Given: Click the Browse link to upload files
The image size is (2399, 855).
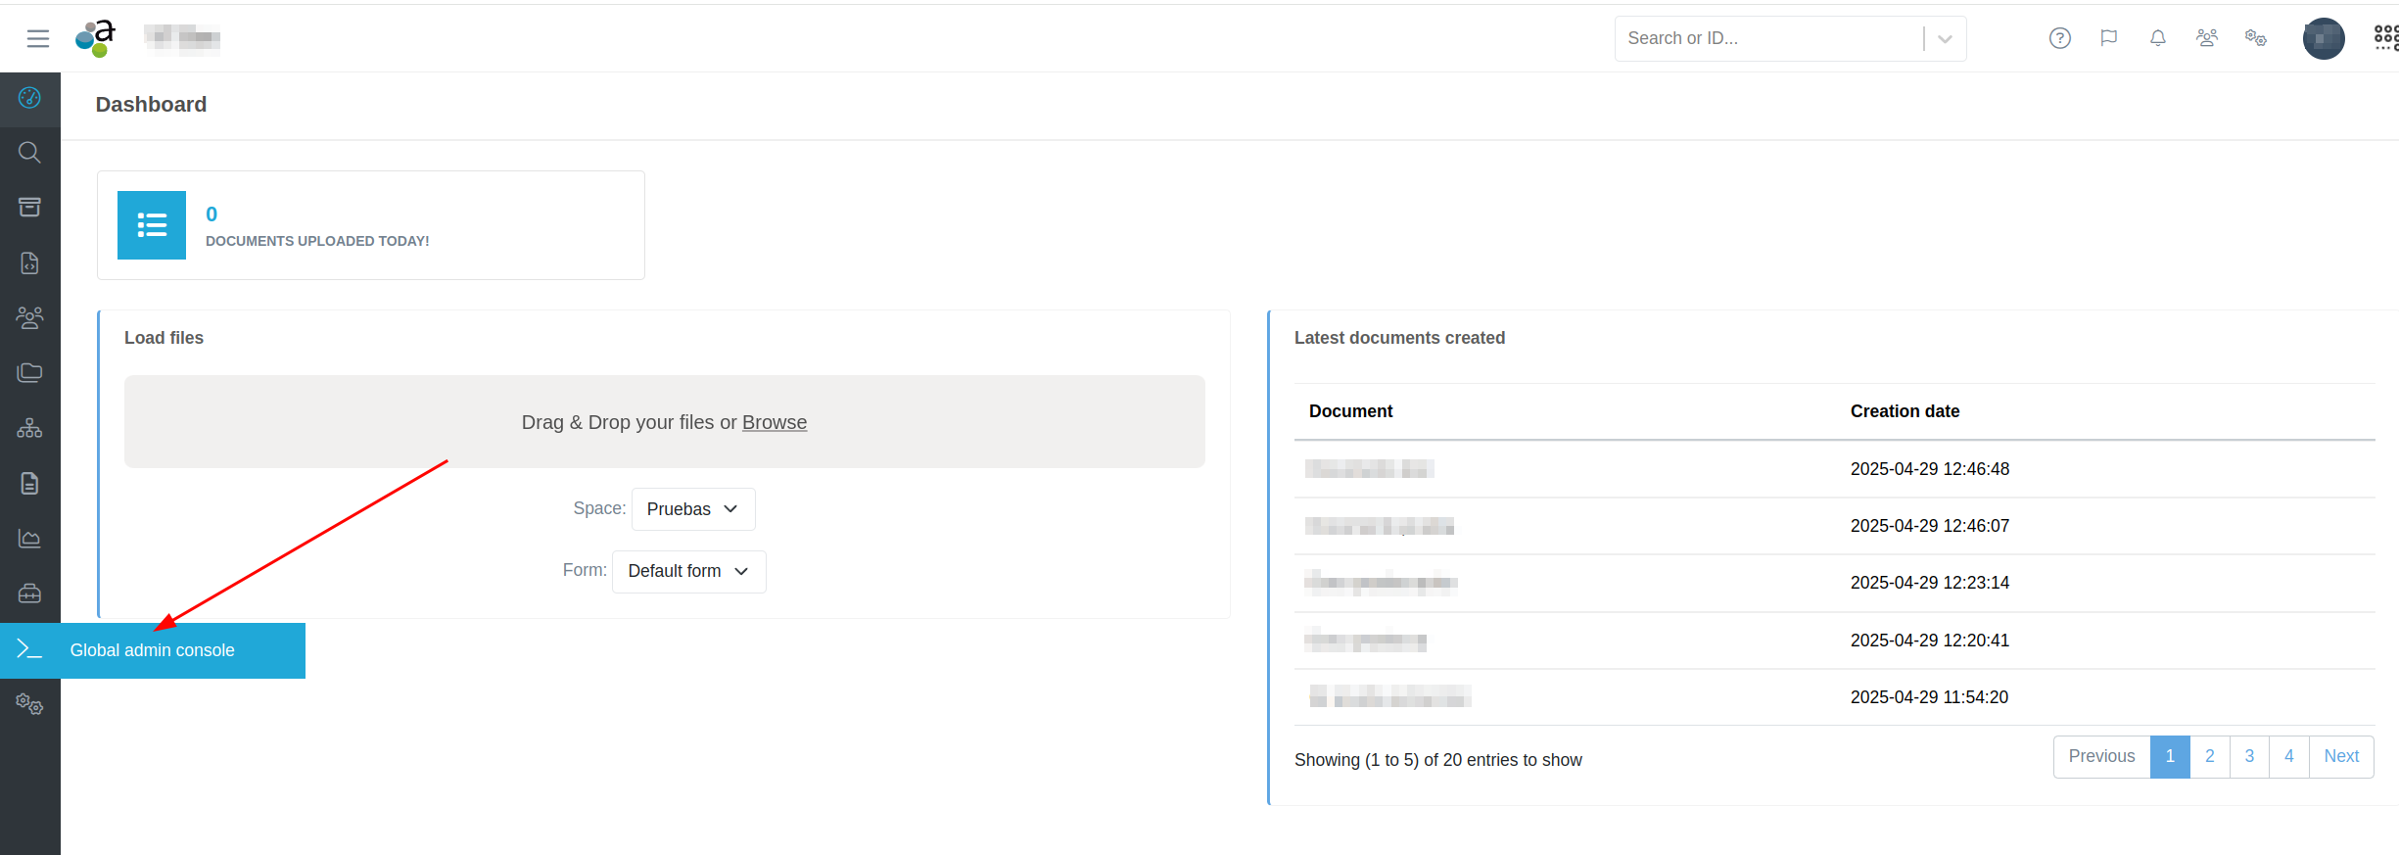Looking at the screenshot, I should point(774,422).
